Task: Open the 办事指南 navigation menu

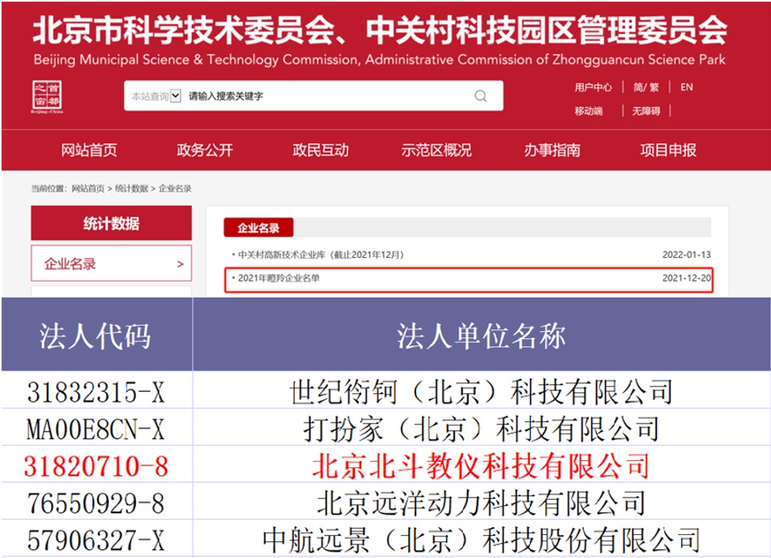Action: (x=552, y=150)
